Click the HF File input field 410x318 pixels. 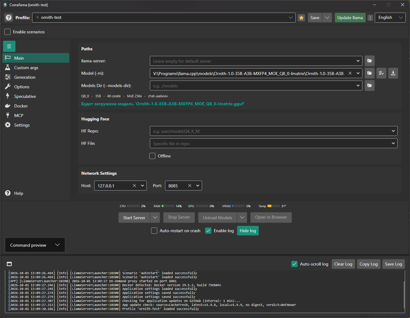tap(273, 143)
